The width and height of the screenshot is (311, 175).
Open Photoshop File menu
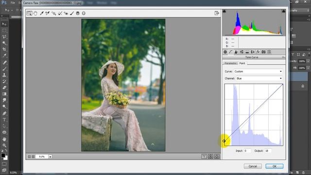coord(13,3)
